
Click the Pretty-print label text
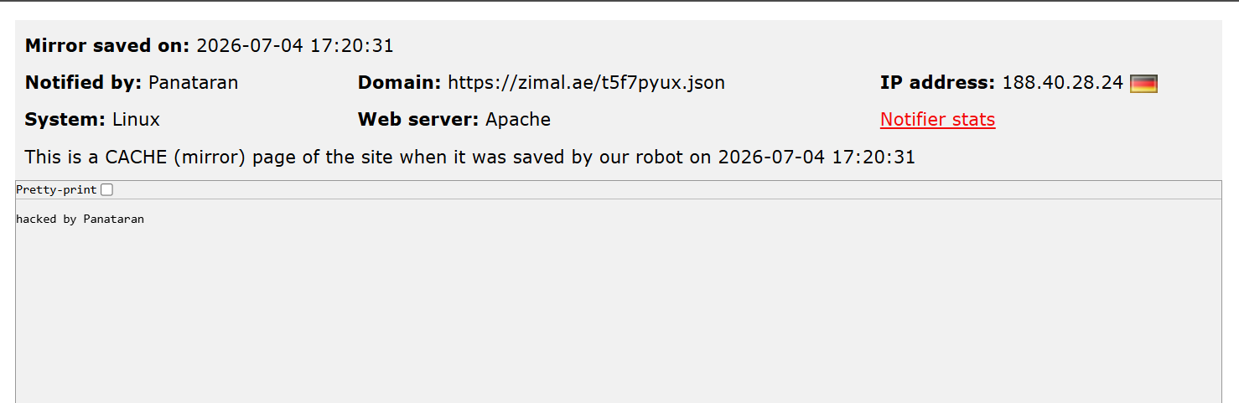(x=56, y=190)
